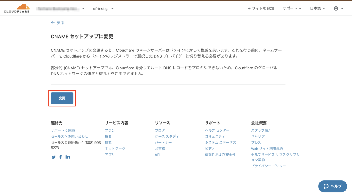Click the Cloudflare logo

pyautogui.click(x=17, y=8)
